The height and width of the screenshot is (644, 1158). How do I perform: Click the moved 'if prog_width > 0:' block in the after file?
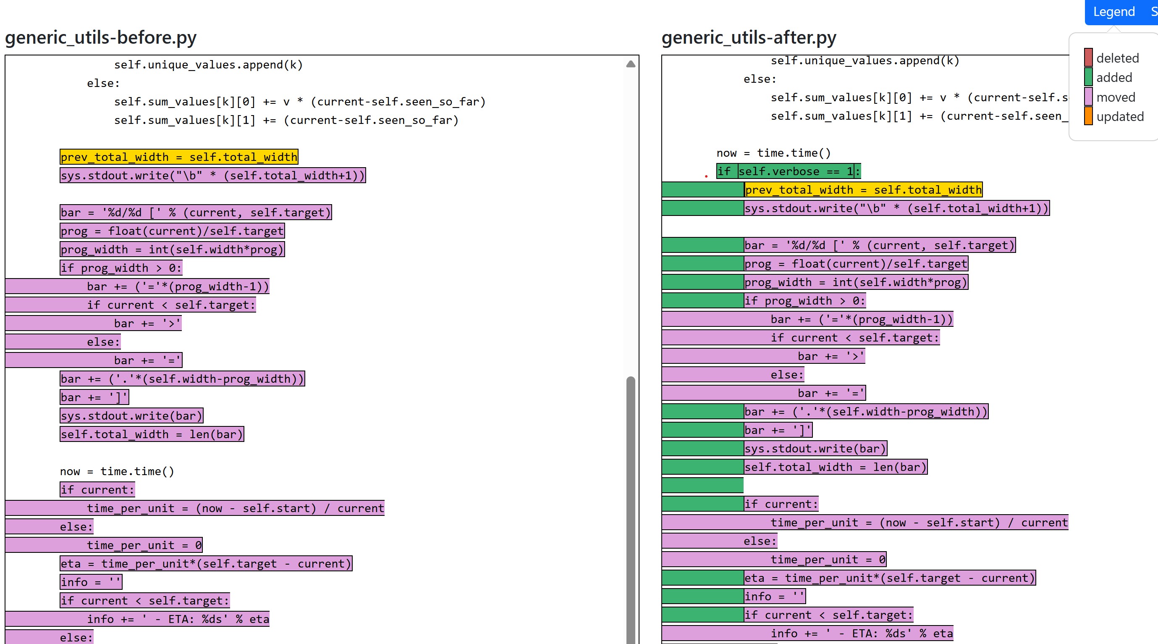804,301
